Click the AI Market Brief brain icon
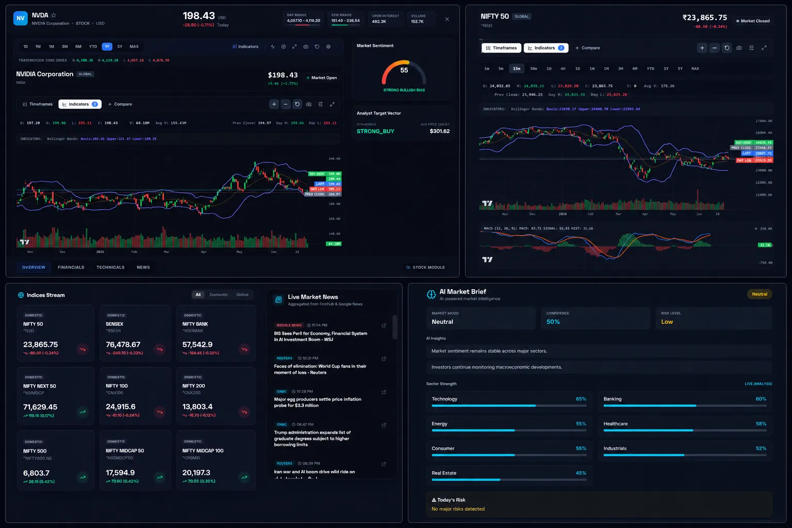Viewport: 792px width, 528px height. click(x=431, y=294)
